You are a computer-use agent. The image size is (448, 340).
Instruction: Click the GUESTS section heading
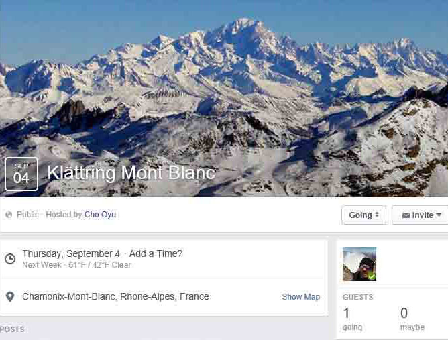coord(357,297)
